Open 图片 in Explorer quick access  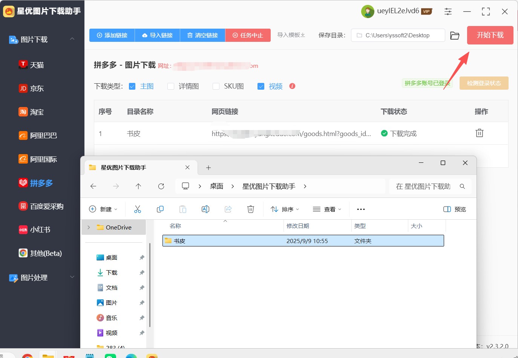(x=112, y=303)
